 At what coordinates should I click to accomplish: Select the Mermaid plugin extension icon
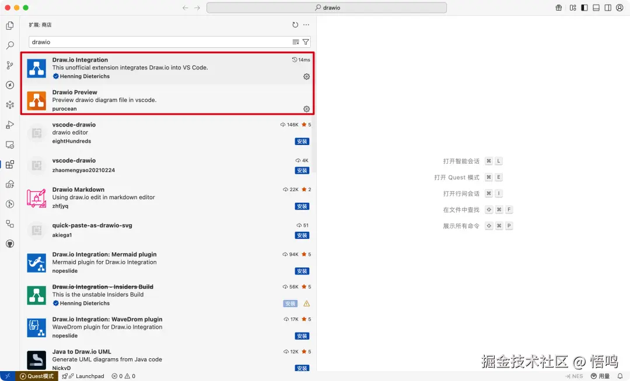37,263
